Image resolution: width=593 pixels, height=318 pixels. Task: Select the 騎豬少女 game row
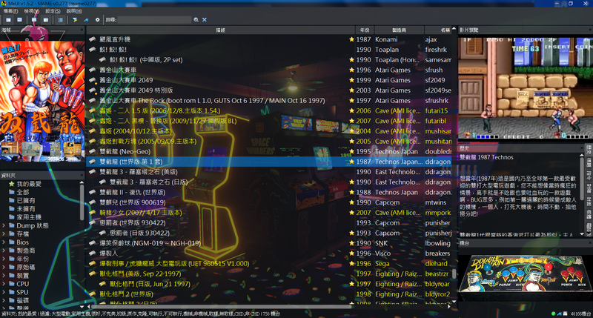(269, 213)
